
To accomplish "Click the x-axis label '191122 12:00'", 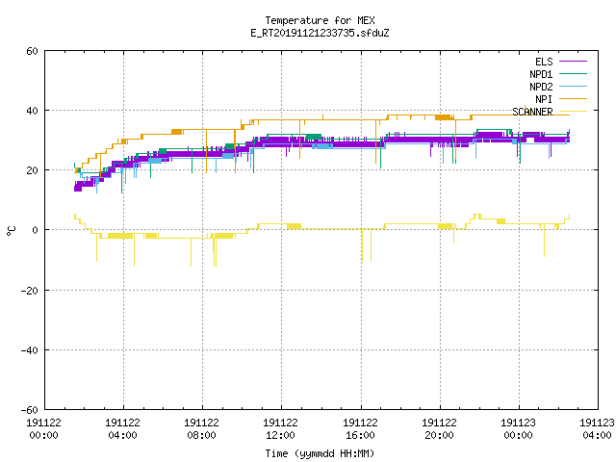I will [280, 429].
